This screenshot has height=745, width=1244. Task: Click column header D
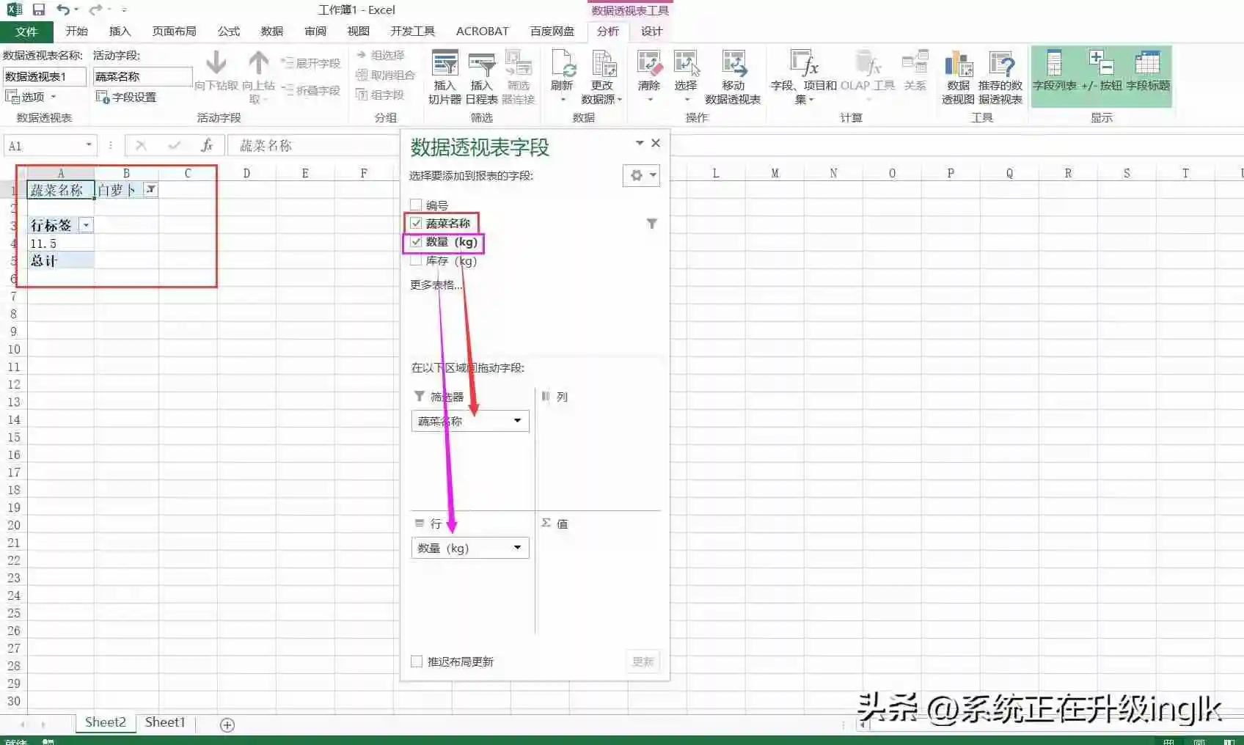pos(246,173)
